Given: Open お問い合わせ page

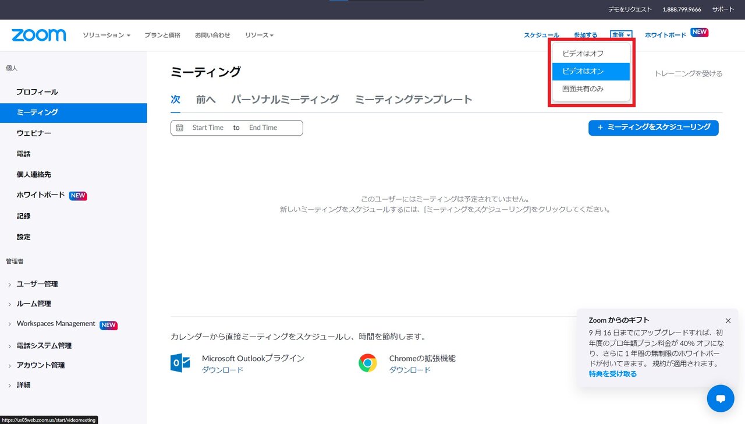Looking at the screenshot, I should (x=212, y=35).
